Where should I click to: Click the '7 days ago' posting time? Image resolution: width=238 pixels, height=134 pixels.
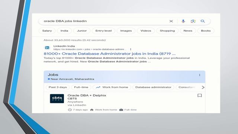(80, 110)
